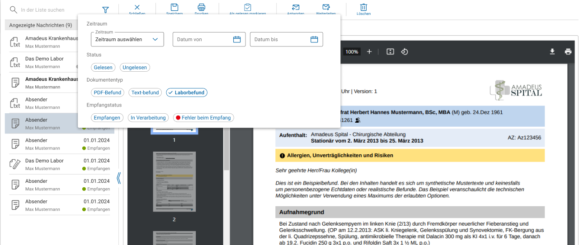Open the Zeitraum auswählen dropdown
The width and height of the screenshot is (579, 245).
[127, 40]
